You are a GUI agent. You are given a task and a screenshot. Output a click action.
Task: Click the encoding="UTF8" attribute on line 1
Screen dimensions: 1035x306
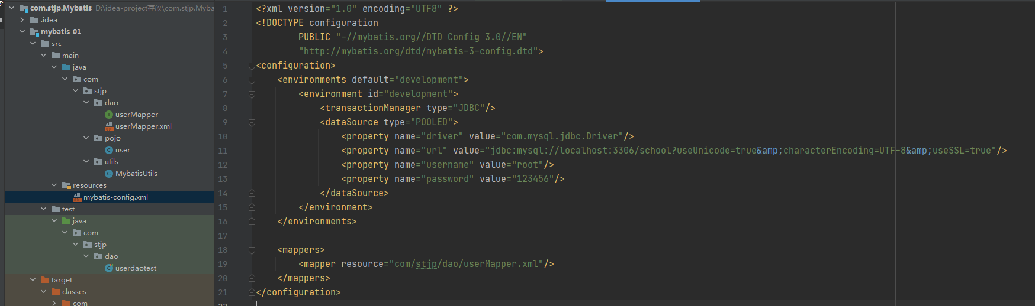point(402,9)
